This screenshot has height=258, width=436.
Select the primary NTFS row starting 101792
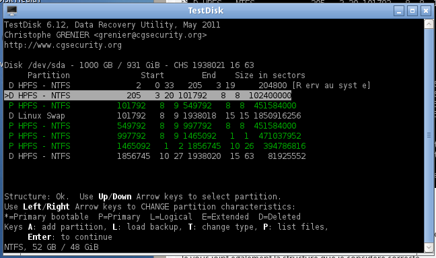[152, 106]
